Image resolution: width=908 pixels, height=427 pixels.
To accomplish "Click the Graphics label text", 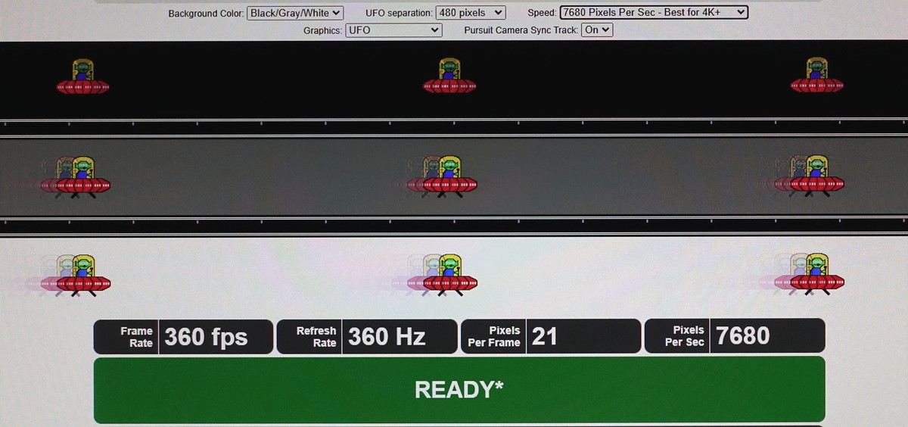I will pyautogui.click(x=323, y=31).
